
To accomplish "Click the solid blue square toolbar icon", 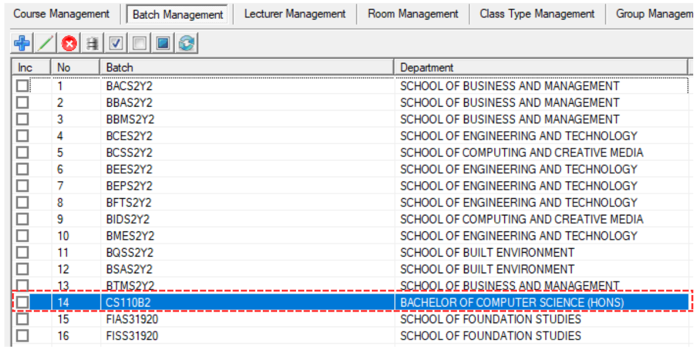I will [162, 43].
